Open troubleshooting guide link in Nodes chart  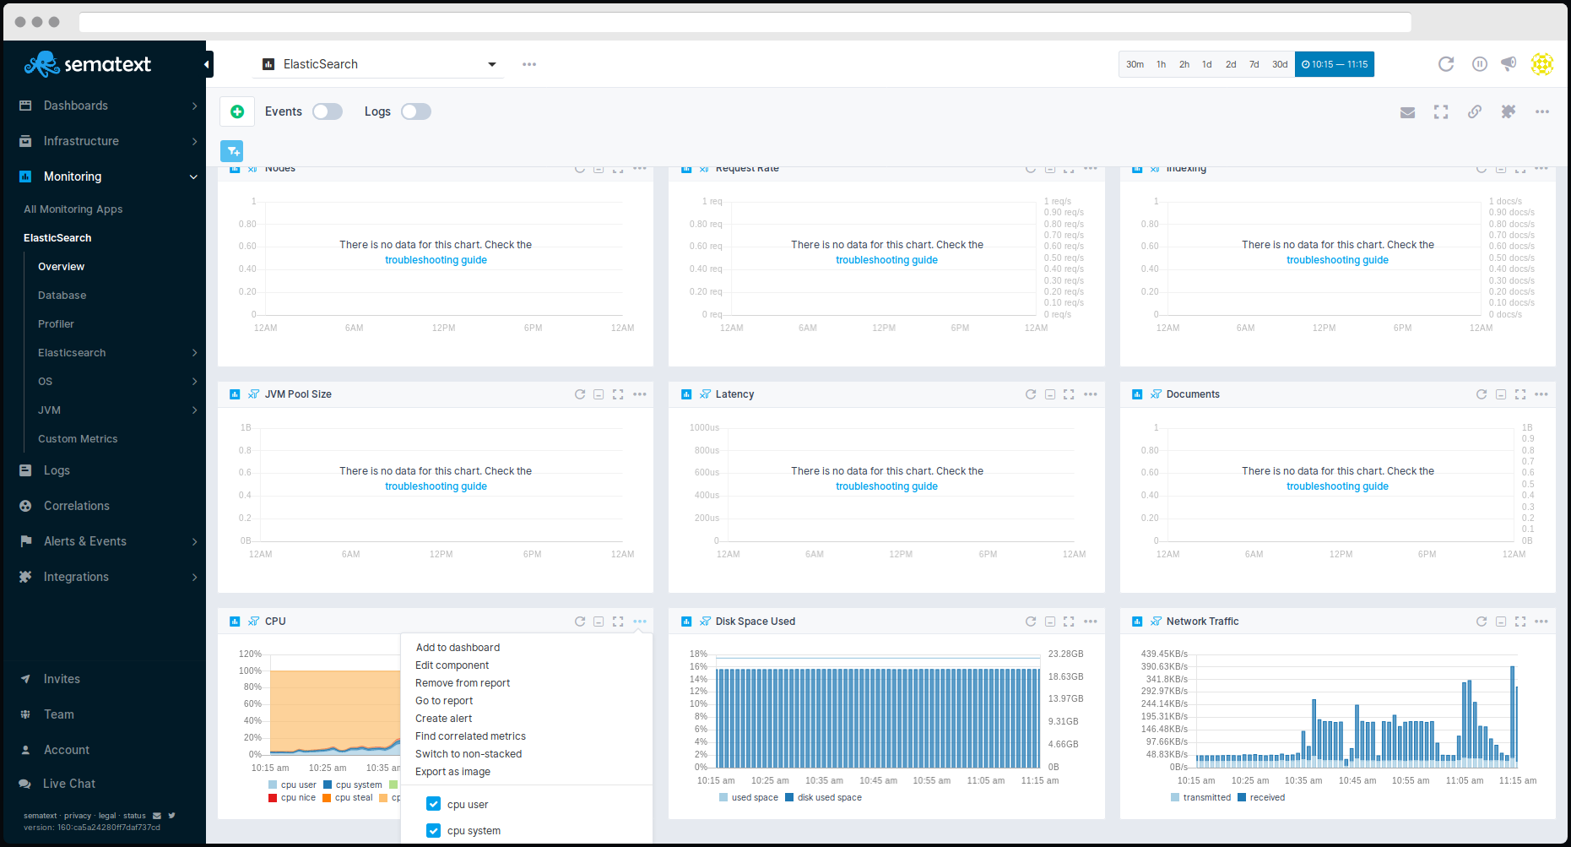pos(436,260)
